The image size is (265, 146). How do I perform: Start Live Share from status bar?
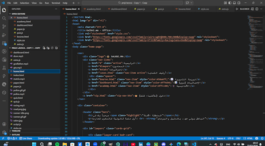coord(25,138)
